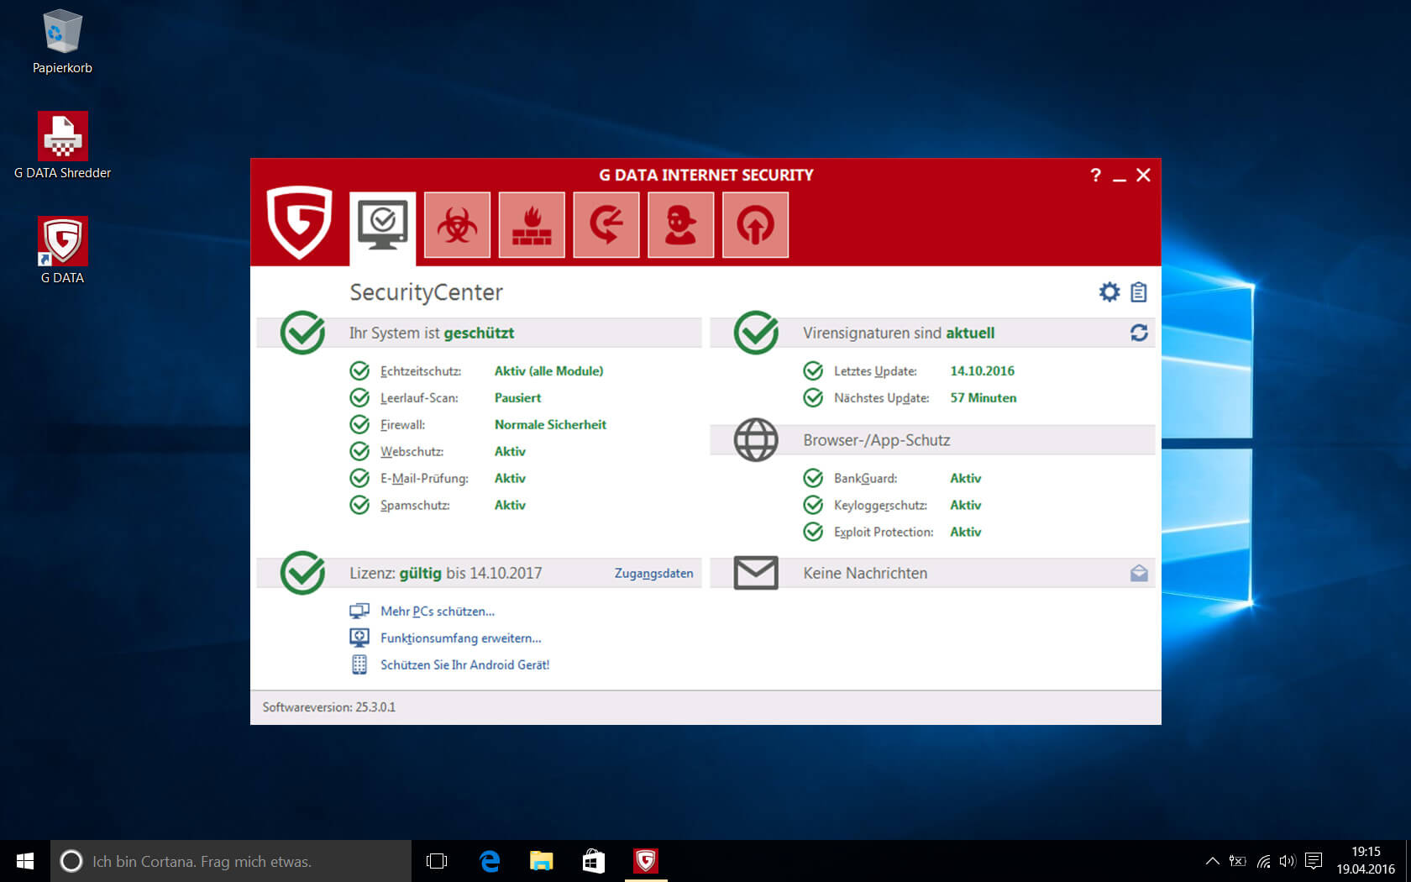The image size is (1411, 882).
Task: Click the '14.10.2016' update date
Action: [982, 370]
